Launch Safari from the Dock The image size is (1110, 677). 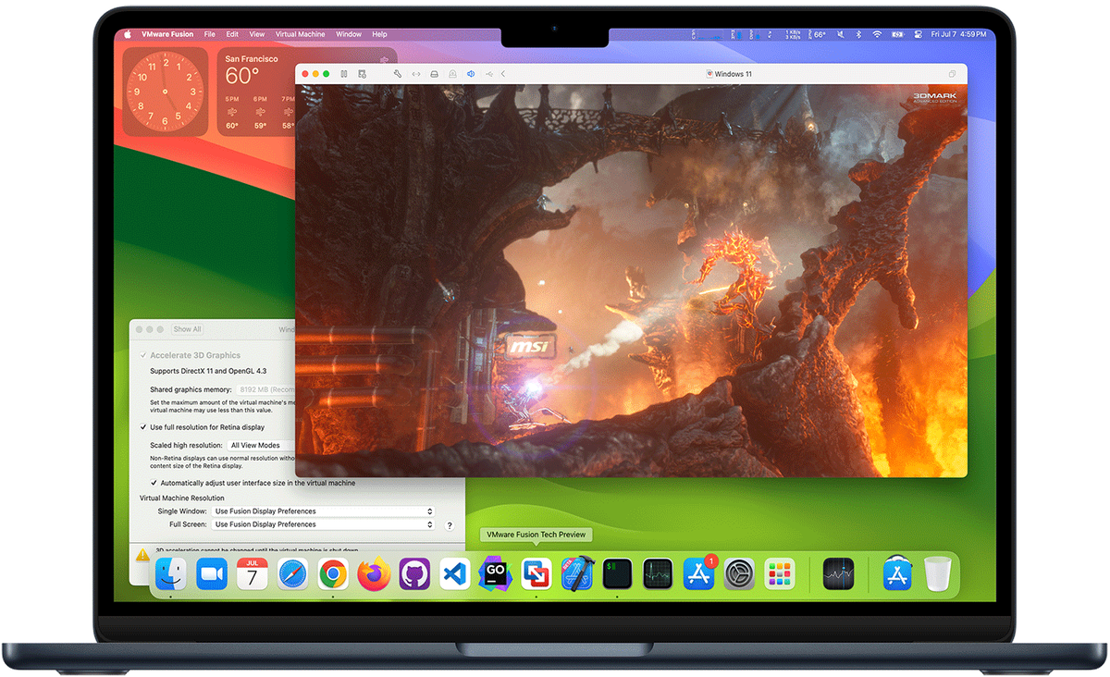point(292,574)
